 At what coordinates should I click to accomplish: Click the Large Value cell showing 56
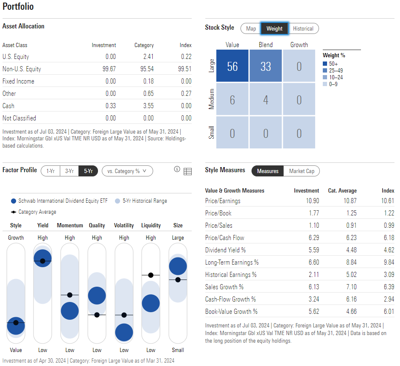[x=232, y=66]
